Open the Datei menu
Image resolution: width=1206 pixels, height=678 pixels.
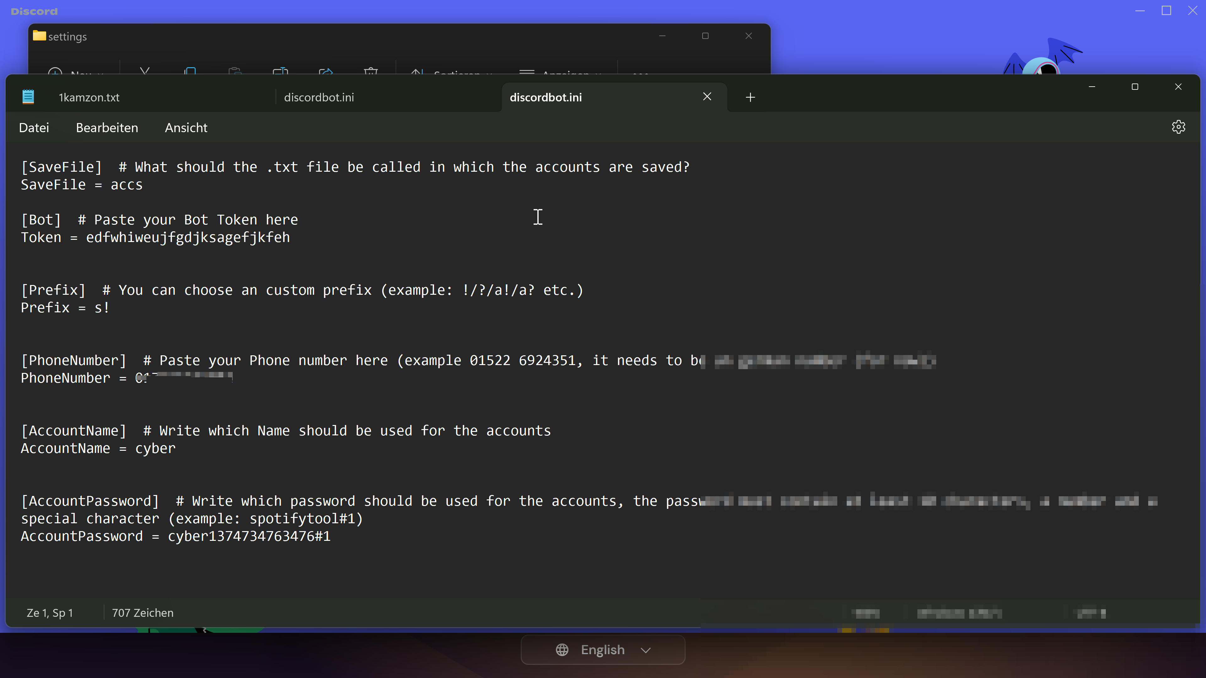34,128
